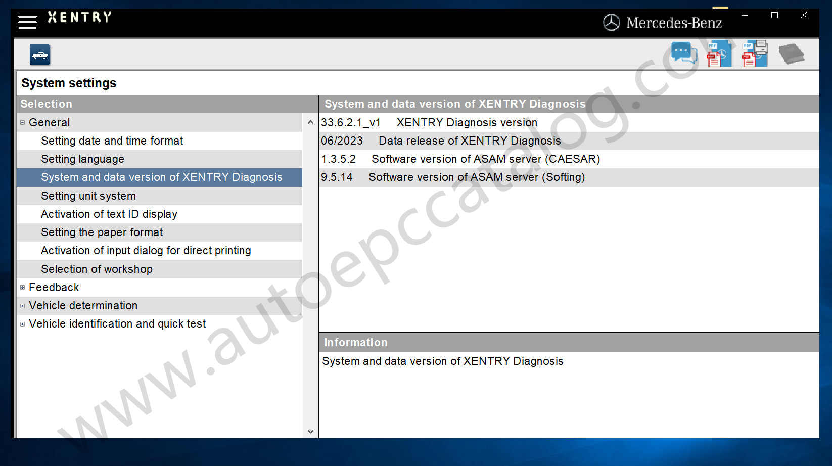
Task: Select the Feedback tree label
Action: (54, 288)
